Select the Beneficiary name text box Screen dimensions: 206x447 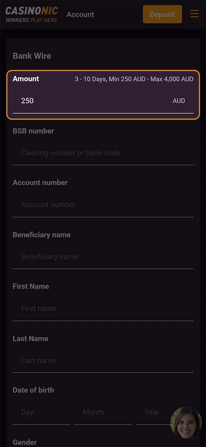[103, 257]
